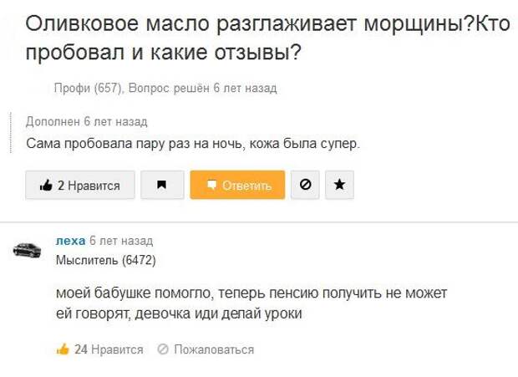
Task: Click the Профи (657) author rank
Action: pyautogui.click(x=89, y=88)
